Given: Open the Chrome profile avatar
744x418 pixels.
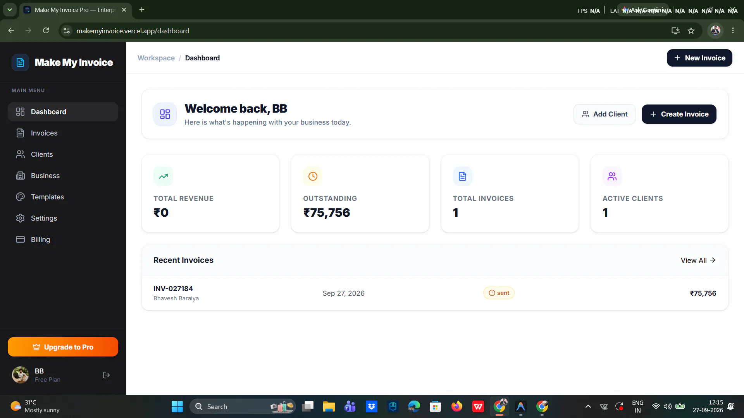Looking at the screenshot, I should [x=715, y=31].
